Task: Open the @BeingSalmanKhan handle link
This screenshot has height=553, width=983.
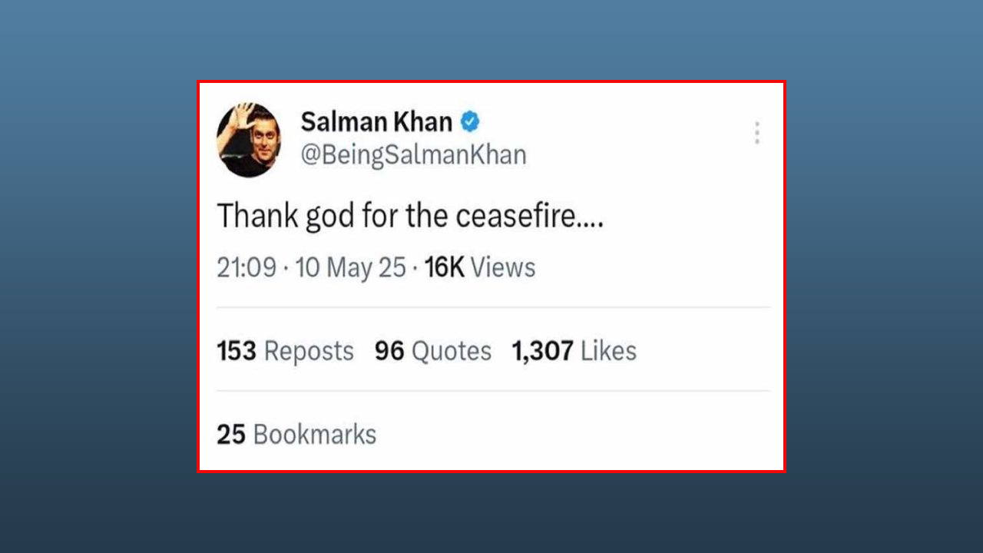Action: tap(413, 155)
